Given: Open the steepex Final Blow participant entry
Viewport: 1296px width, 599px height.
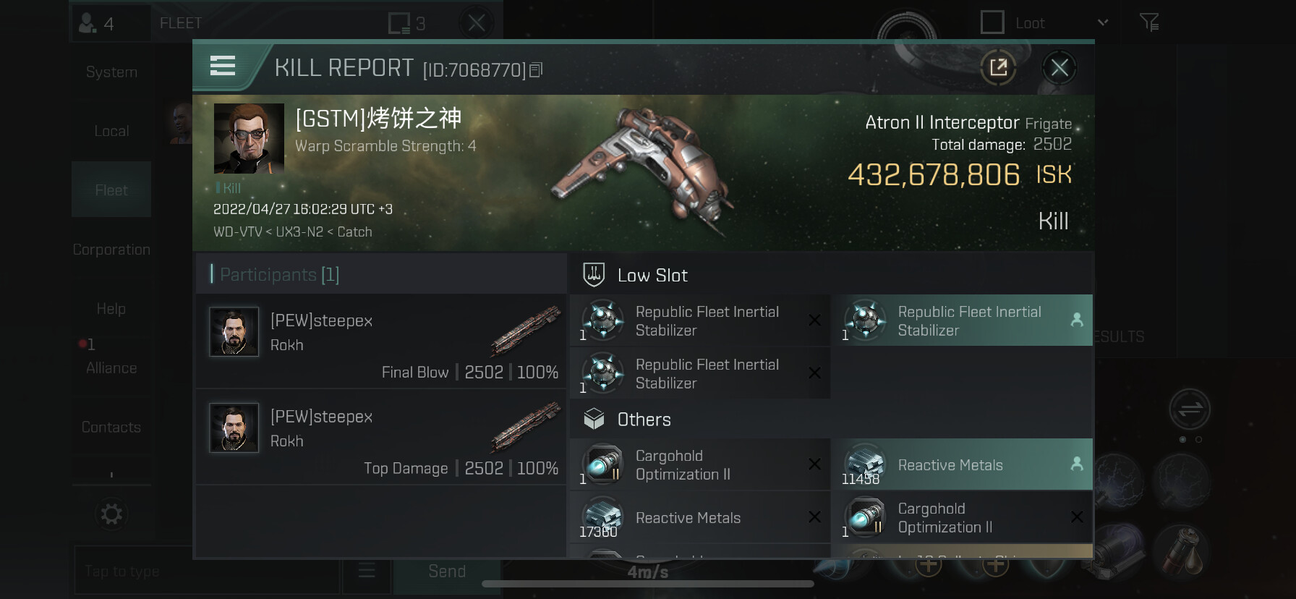Looking at the screenshot, I should coord(381,341).
